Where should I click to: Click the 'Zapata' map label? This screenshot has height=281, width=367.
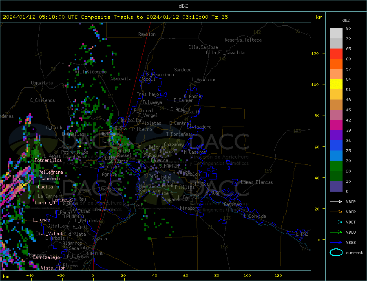[100, 239]
